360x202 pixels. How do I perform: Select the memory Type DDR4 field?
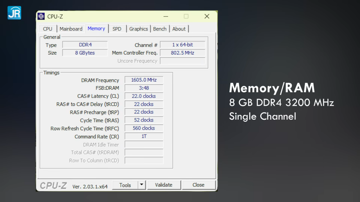coord(85,45)
